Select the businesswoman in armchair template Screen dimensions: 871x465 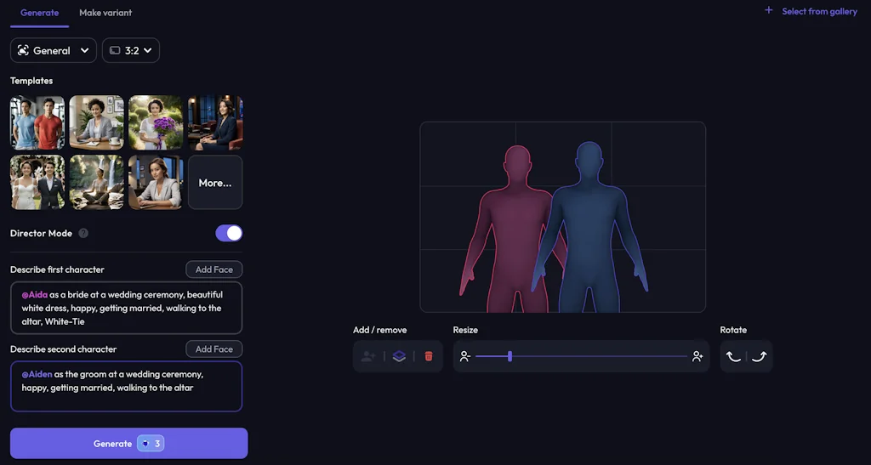tap(215, 122)
